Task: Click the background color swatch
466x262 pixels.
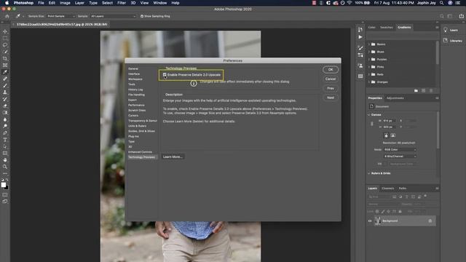Action: click(7, 188)
